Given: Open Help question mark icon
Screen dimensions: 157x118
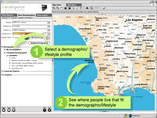Looking at the screenshot, I should click(45, 110).
